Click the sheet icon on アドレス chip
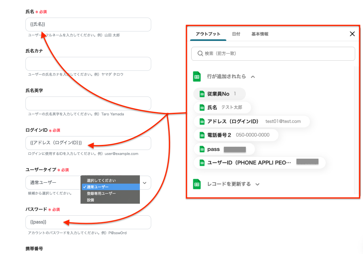 click(202, 122)
